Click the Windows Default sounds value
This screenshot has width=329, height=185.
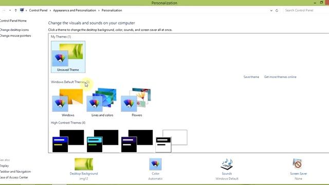pyautogui.click(x=227, y=179)
